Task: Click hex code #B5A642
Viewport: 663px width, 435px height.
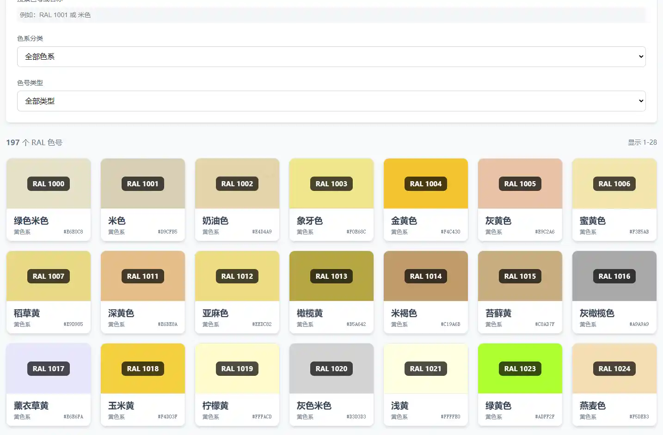Action: (356, 325)
